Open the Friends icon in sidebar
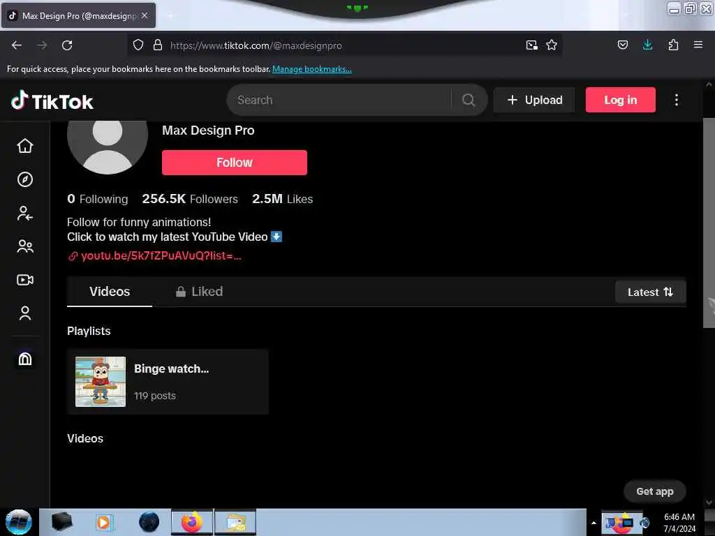The width and height of the screenshot is (715, 536). 25,246
